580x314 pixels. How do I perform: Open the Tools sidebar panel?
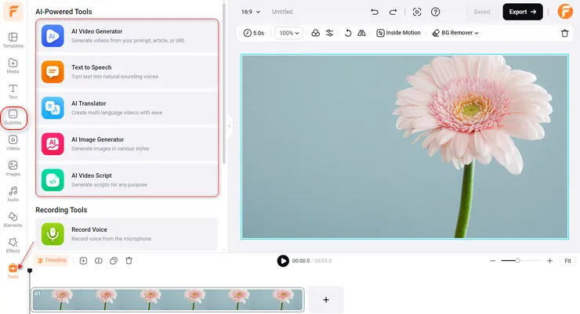pos(13,271)
